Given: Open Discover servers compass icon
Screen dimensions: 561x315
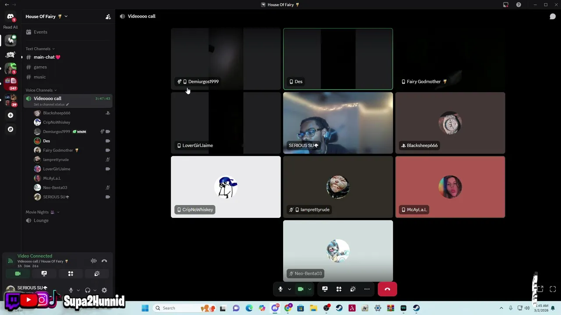Looking at the screenshot, I should click(x=11, y=129).
